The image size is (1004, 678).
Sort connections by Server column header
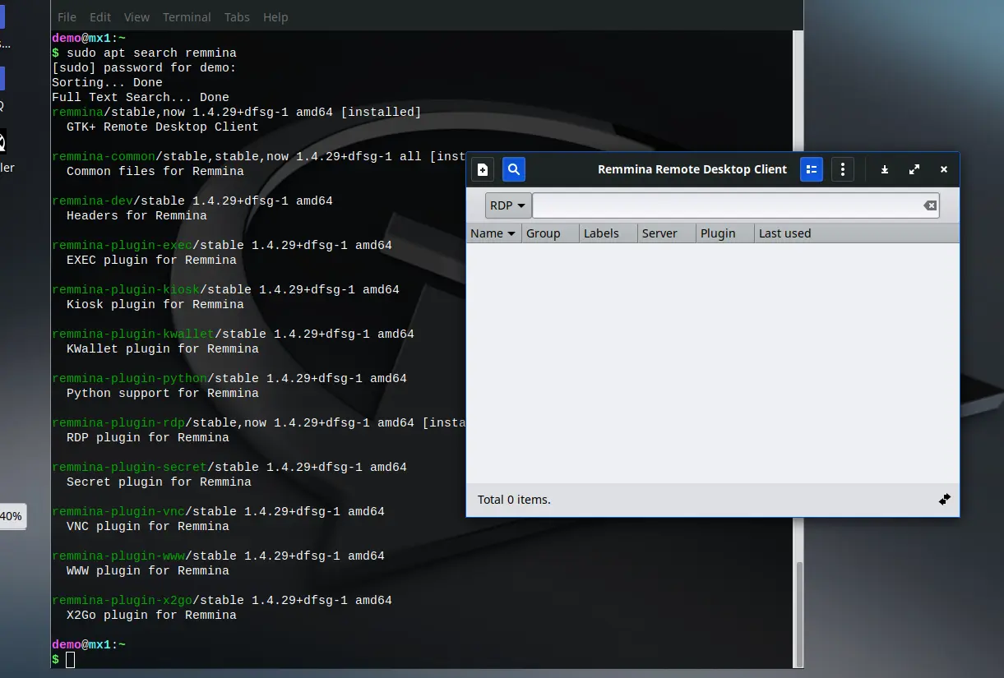click(667, 233)
